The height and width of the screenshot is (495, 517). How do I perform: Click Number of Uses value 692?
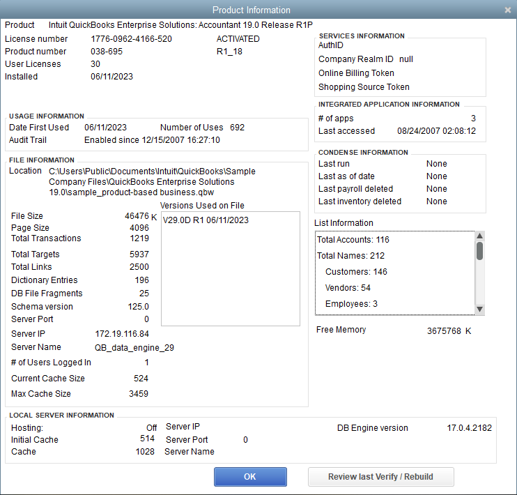point(238,128)
